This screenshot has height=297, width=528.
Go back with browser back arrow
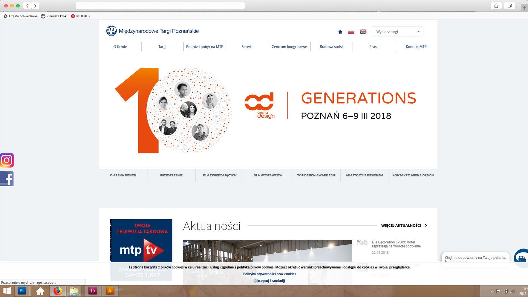tap(27, 6)
